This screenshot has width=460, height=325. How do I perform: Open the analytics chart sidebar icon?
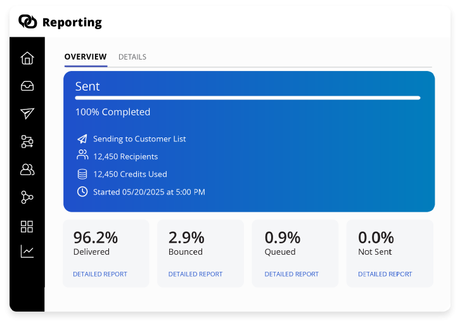[27, 252]
